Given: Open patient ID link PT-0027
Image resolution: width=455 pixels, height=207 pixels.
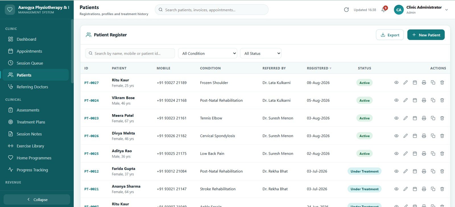Looking at the screenshot, I should [92, 83].
